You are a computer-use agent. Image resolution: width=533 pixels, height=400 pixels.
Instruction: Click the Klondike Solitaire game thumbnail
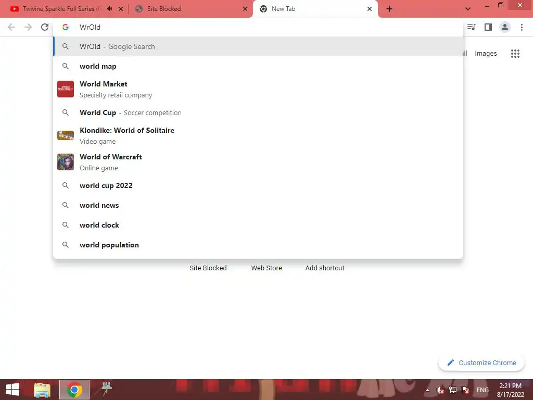tap(66, 135)
